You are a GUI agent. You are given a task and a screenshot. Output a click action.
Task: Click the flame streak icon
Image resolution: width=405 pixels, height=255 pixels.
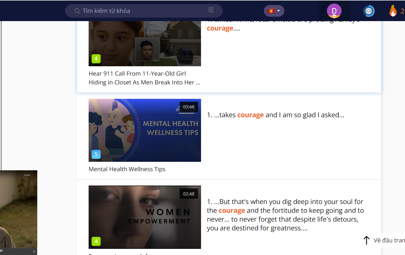coord(393,11)
